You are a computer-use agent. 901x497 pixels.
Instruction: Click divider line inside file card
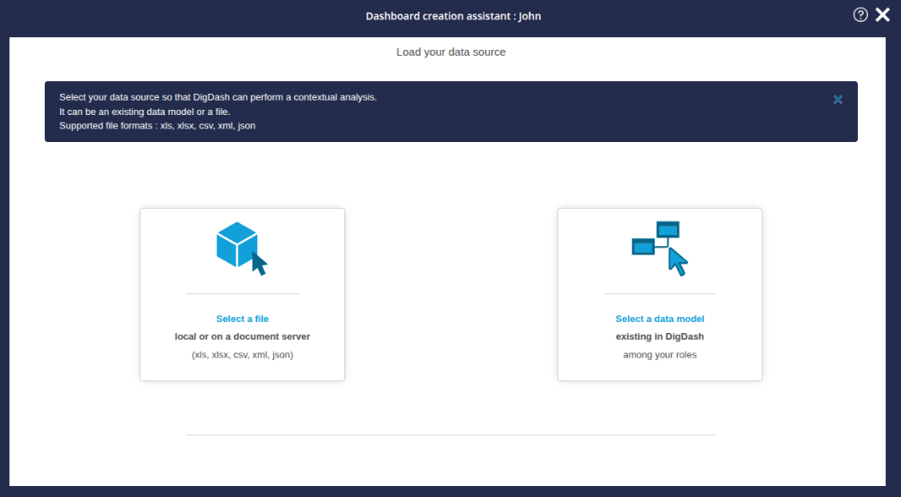242,293
